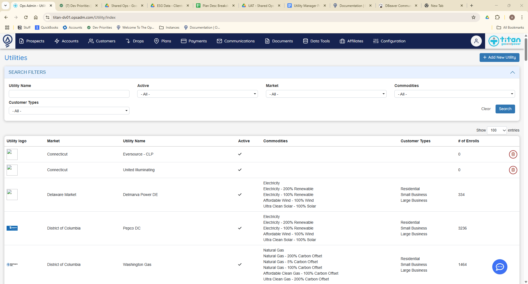Open the Drops menu
Screen dimensions: 528x284
click(135, 41)
